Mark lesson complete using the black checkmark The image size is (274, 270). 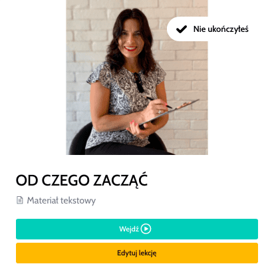pos(182,29)
